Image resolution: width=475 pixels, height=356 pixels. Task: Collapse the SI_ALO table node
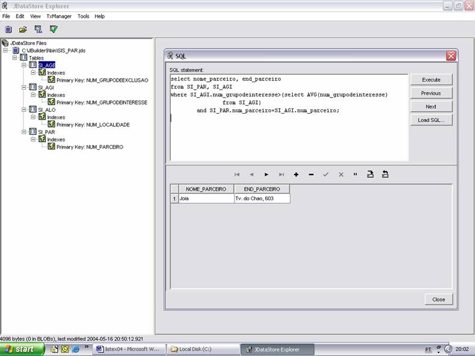point(23,109)
